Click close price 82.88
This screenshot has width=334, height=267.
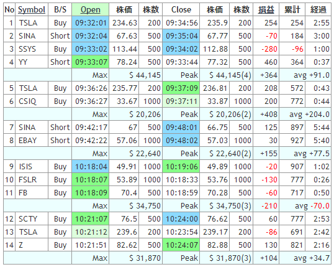pyautogui.click(x=217, y=245)
